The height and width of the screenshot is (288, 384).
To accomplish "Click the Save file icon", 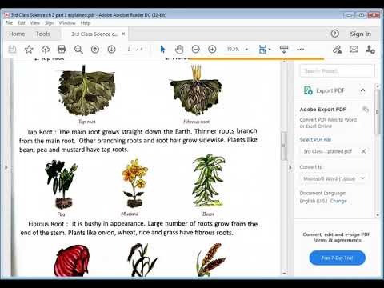I will pos(12,50).
